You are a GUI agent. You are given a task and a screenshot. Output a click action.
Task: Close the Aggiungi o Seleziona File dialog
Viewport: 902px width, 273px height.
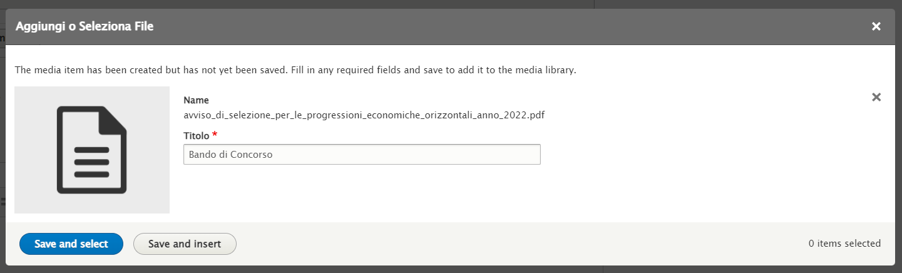(876, 26)
